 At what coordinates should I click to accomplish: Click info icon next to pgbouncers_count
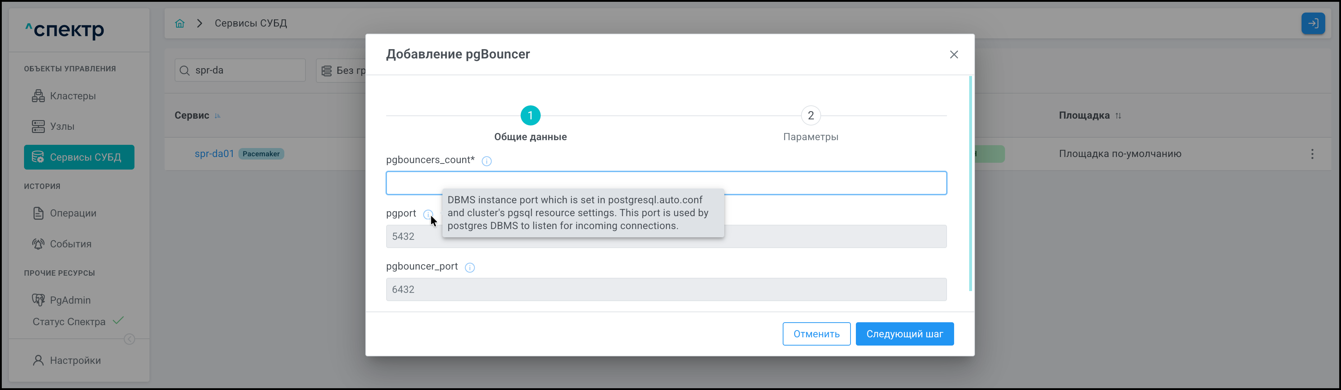click(x=486, y=161)
